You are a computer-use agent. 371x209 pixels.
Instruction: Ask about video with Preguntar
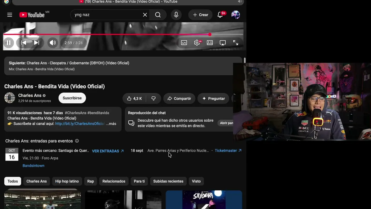pos(214,98)
